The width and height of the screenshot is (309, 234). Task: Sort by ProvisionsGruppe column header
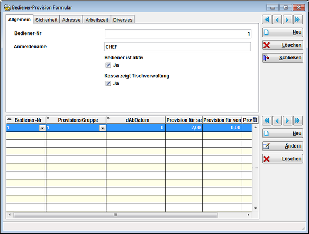click(76, 120)
